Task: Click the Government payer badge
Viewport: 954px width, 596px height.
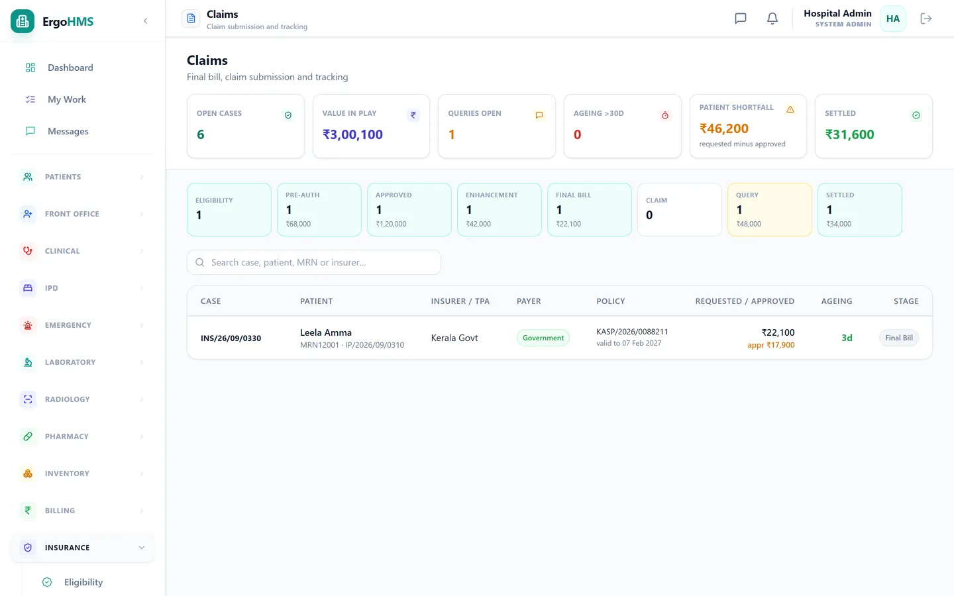Action: pos(543,338)
